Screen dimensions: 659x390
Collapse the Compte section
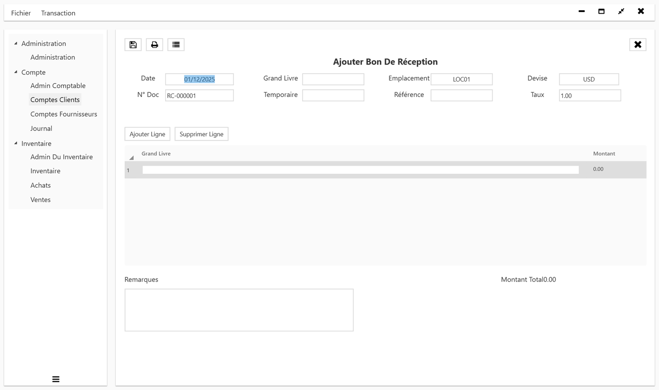16,72
